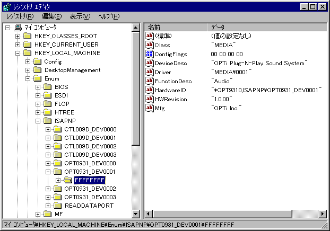
Task: Open the レジストリ(R) menu
Action: pos(20,16)
